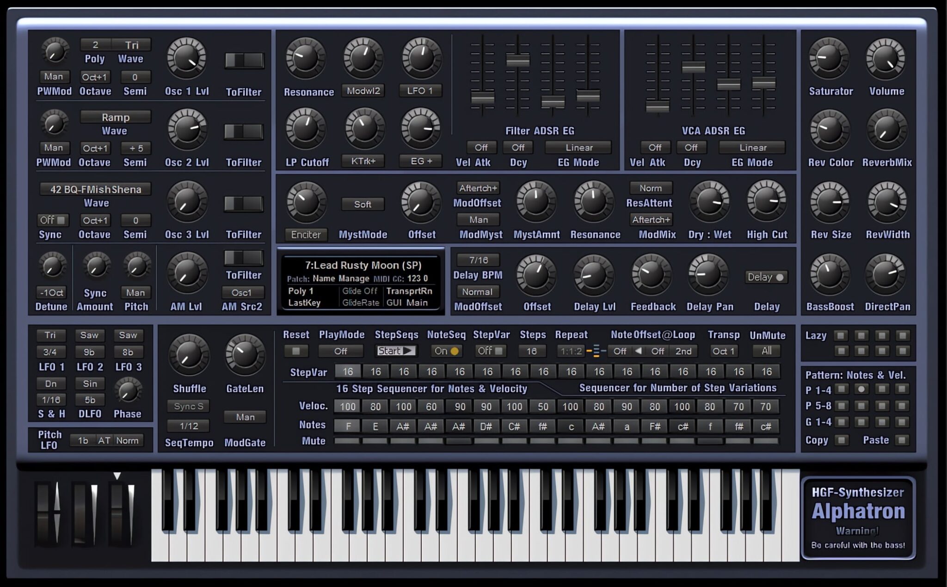Click Manage in the patch display
The image size is (947, 587).
pos(354,278)
